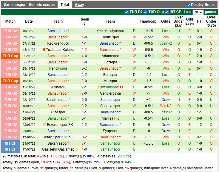Click red card icon in Altinordu match row

[121, 87]
